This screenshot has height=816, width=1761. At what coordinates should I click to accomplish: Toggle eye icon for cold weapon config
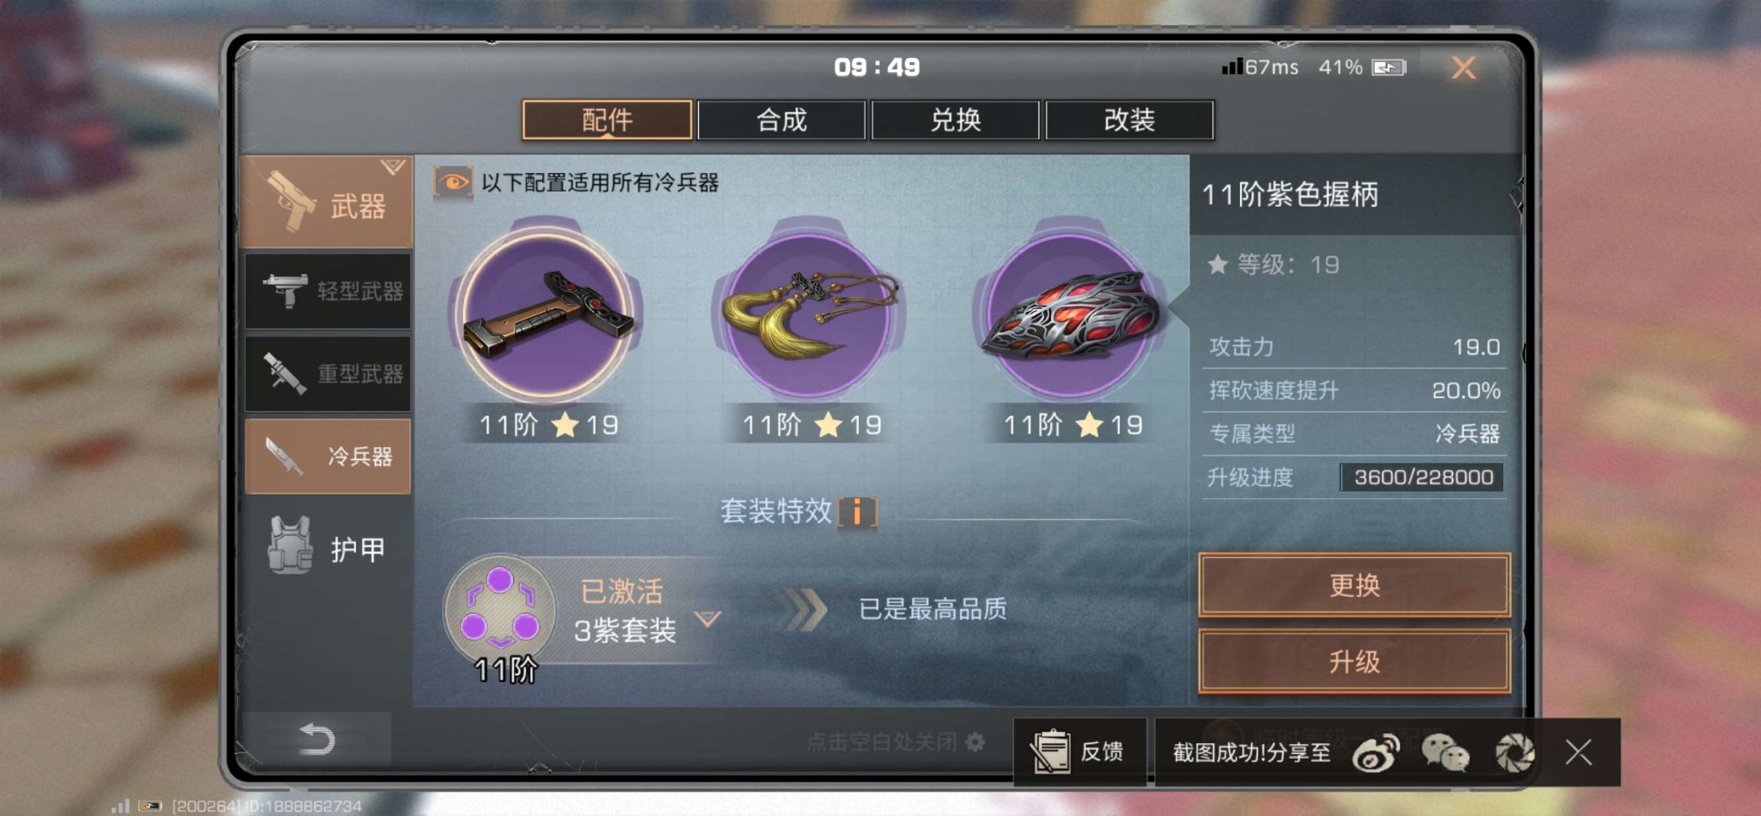pyautogui.click(x=452, y=182)
